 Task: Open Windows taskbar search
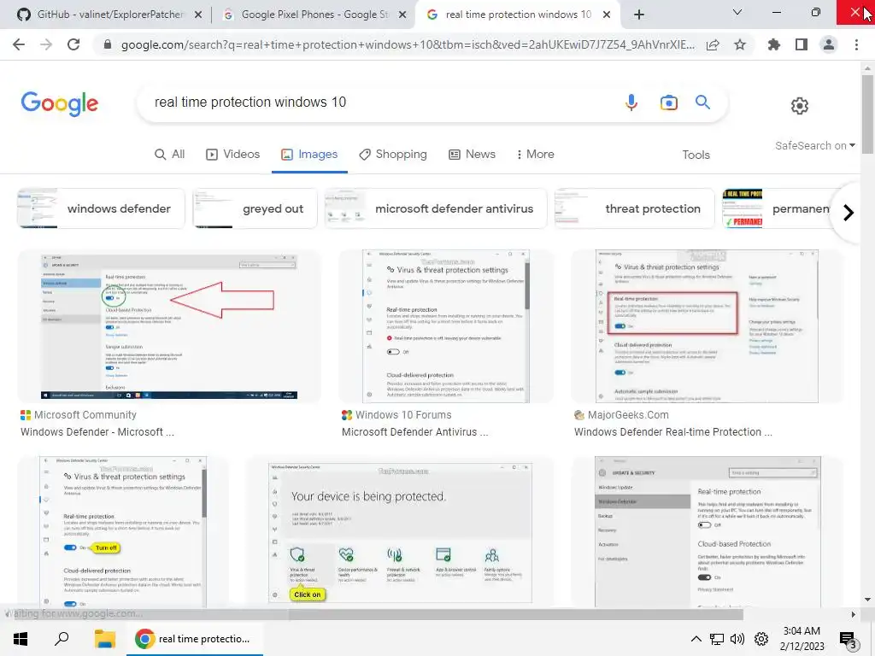pyautogui.click(x=62, y=638)
